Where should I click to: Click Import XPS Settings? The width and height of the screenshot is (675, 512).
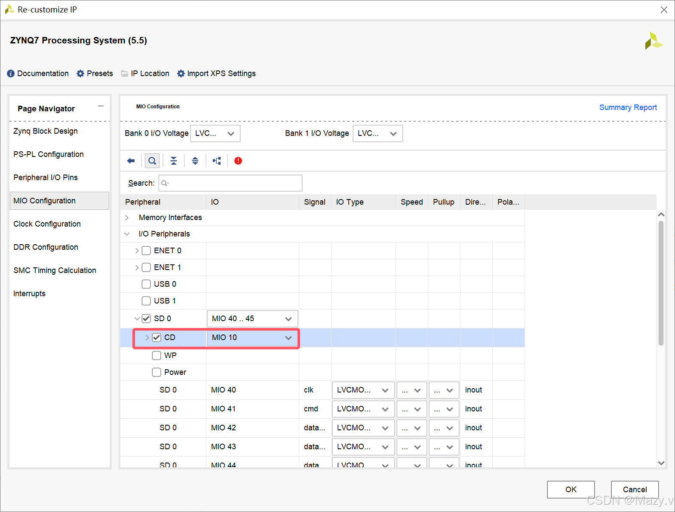[216, 74]
